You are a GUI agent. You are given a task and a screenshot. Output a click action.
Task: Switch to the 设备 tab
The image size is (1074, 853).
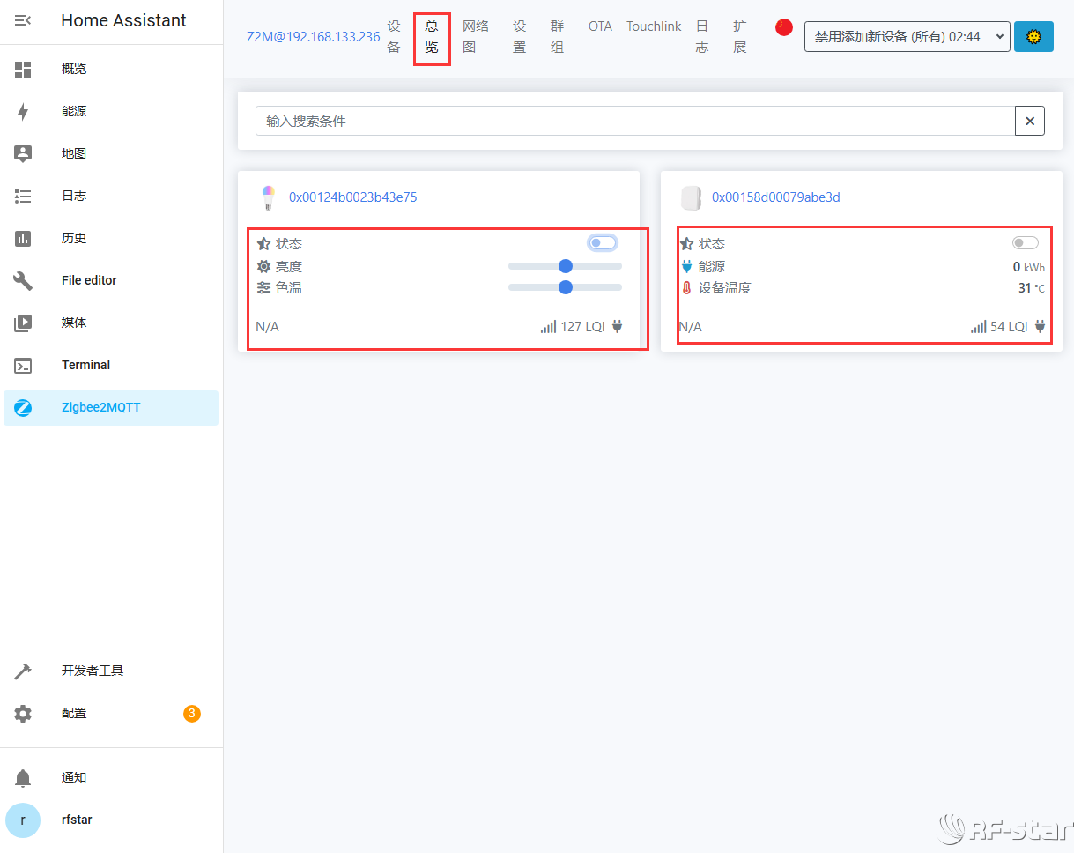point(394,37)
